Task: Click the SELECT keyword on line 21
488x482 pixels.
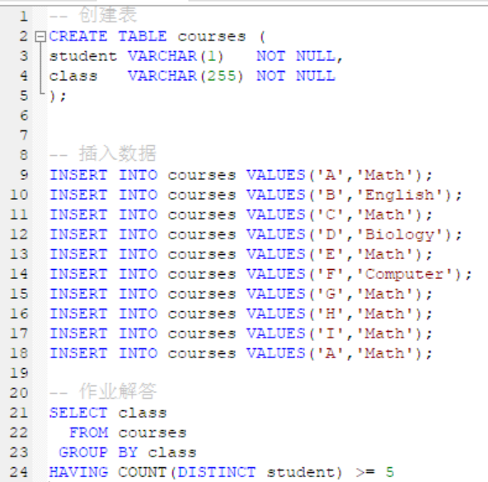Action: tap(78, 413)
